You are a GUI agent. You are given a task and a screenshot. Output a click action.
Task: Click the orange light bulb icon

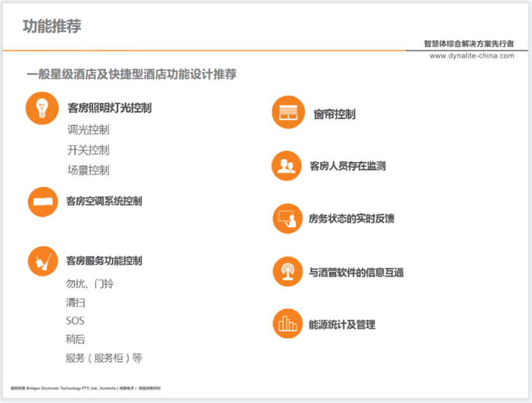[42, 109]
